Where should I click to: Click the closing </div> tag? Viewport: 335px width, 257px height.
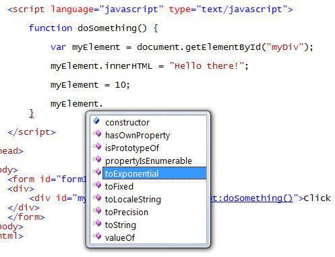pos(24,208)
